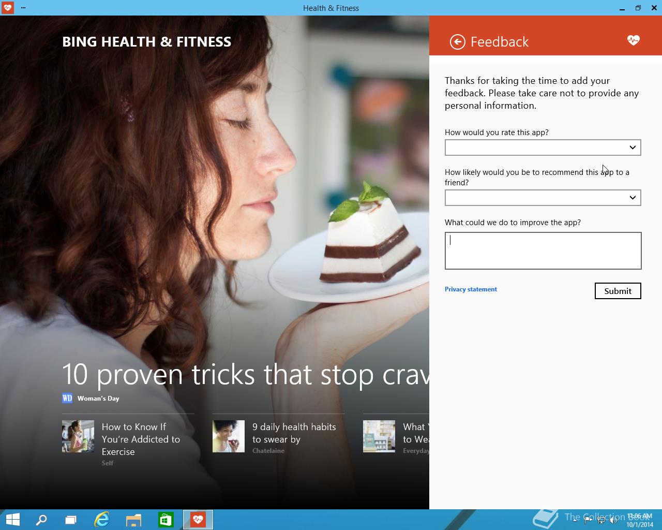Click the 'BING HEALTH & FITNESS' title
This screenshot has width=662, height=530.
click(146, 42)
